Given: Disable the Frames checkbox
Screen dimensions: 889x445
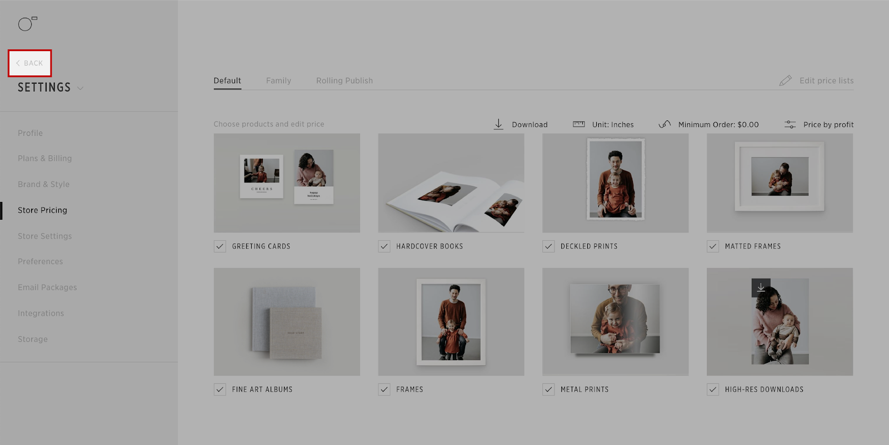Looking at the screenshot, I should 384,390.
